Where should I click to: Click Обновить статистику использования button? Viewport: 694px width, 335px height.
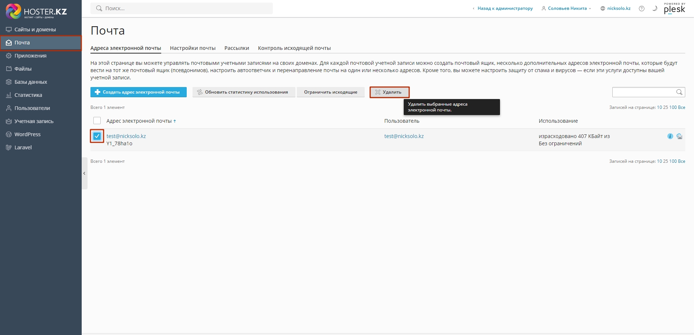(244, 92)
